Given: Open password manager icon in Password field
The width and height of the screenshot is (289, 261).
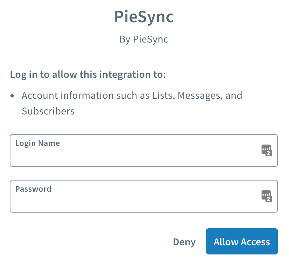Looking at the screenshot, I should click(x=266, y=196).
